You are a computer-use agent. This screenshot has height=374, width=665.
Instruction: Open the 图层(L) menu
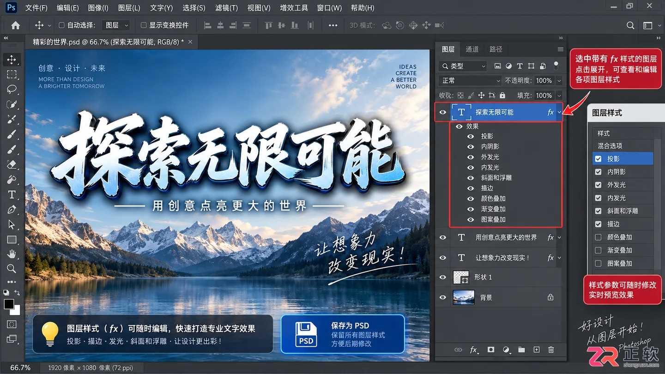tap(129, 8)
